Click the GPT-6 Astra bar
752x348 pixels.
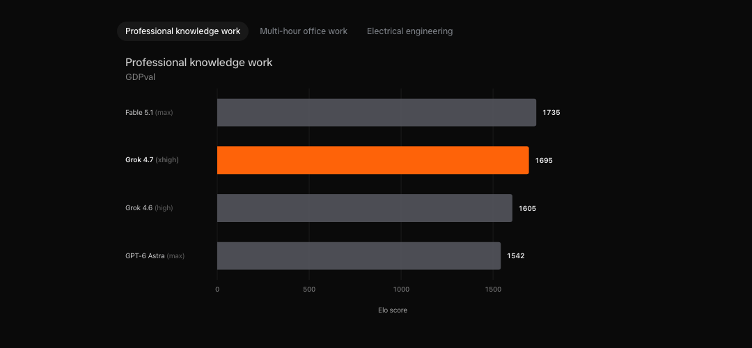pyautogui.click(x=359, y=255)
